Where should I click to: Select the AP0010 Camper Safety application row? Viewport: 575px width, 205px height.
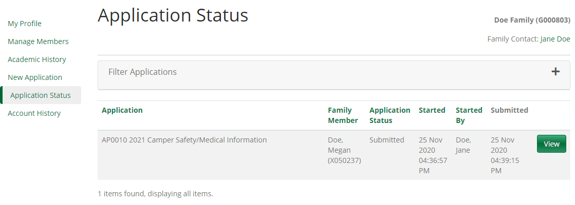[184, 140]
